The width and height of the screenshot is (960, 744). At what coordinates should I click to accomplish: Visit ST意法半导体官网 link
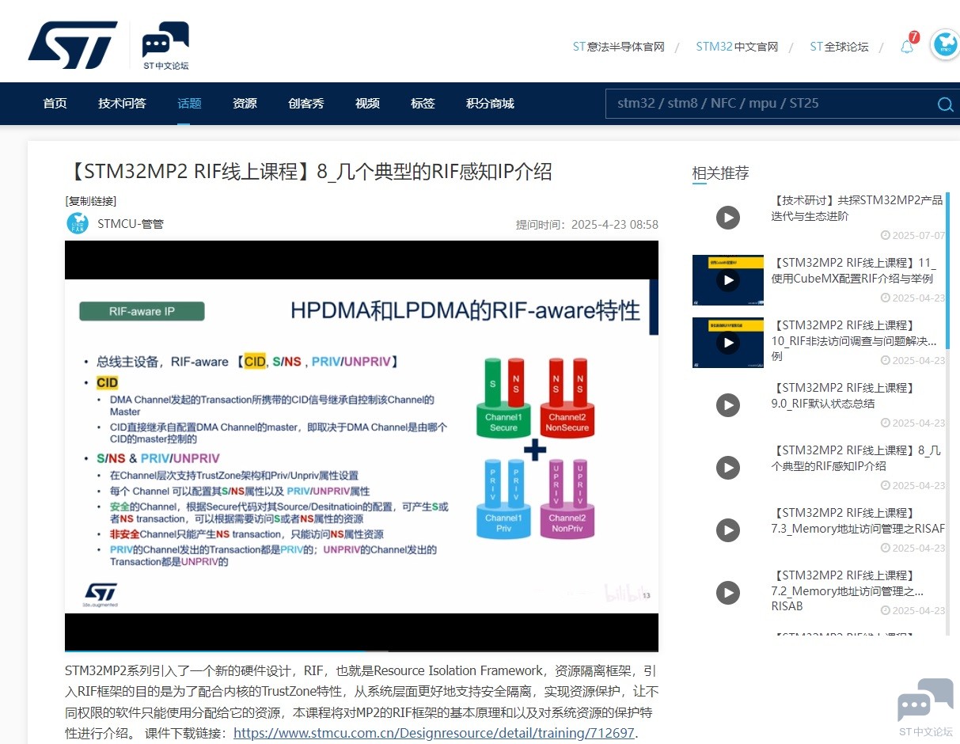tap(618, 47)
